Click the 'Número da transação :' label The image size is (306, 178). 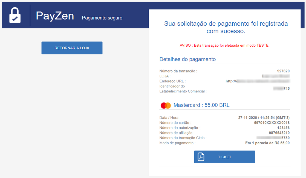[x=178, y=71]
